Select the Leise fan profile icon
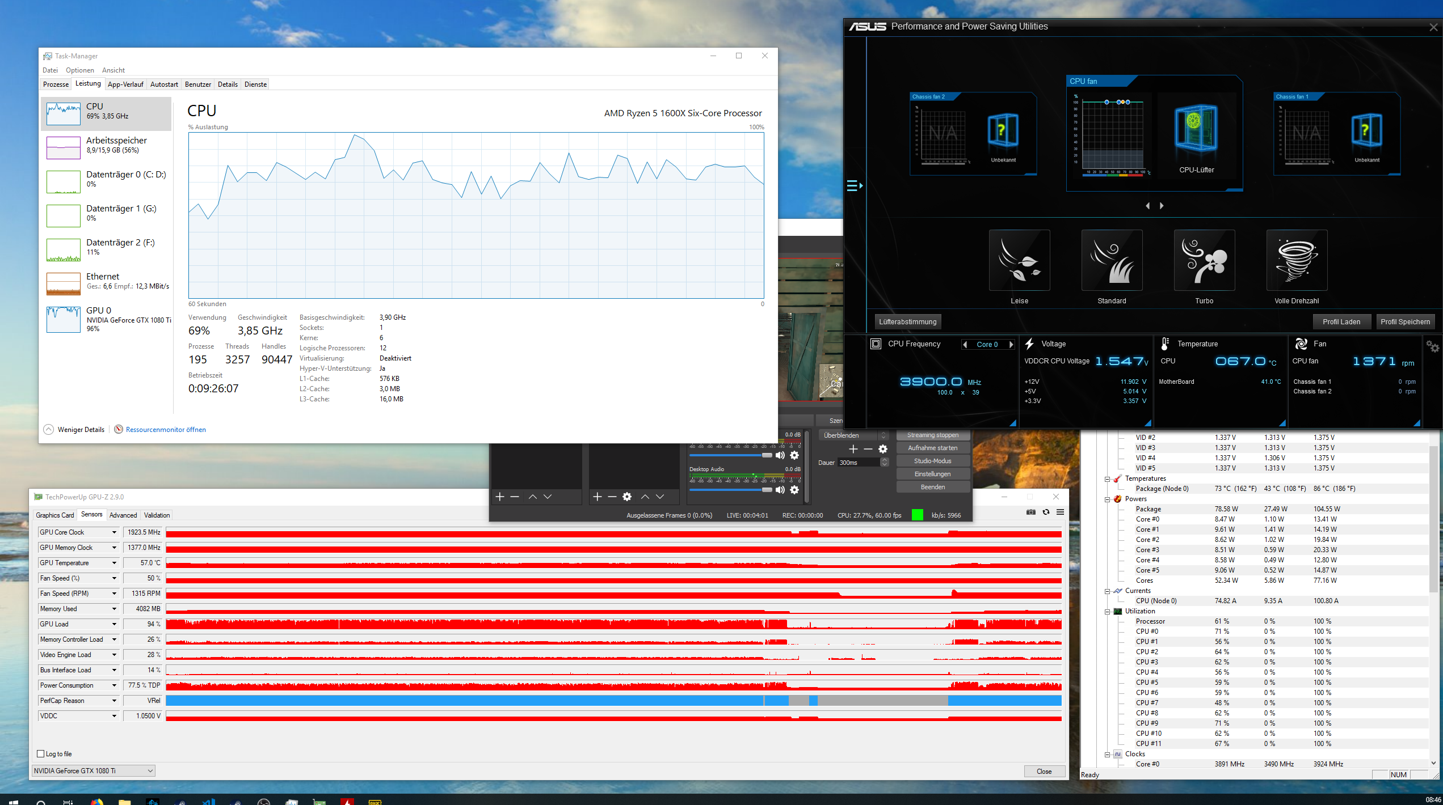 coord(1019,260)
